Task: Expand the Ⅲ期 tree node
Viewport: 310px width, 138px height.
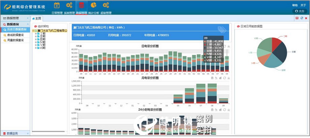Action: pos(36,39)
